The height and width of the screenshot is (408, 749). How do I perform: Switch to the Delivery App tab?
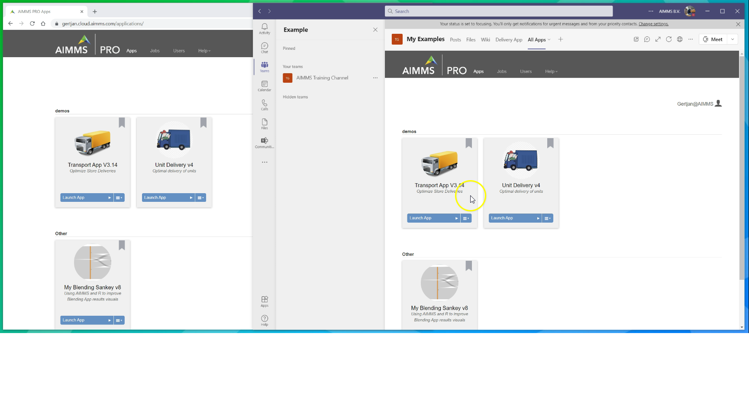(509, 40)
